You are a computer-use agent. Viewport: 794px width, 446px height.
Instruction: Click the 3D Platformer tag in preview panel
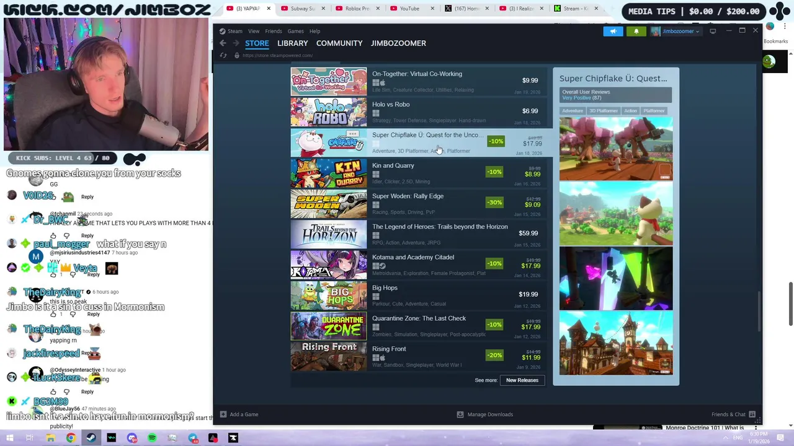(x=604, y=111)
